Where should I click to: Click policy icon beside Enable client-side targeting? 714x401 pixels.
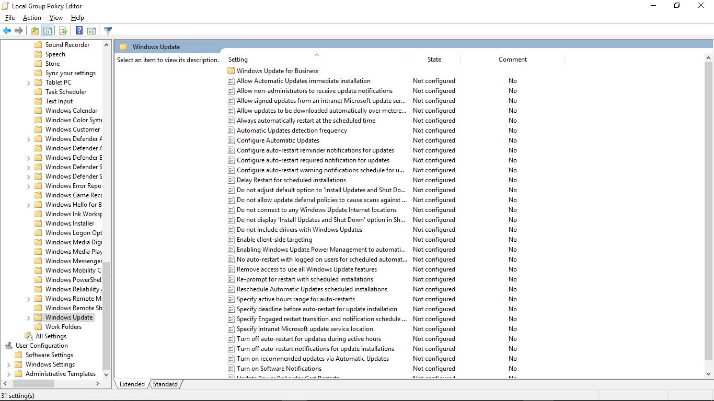pos(231,240)
